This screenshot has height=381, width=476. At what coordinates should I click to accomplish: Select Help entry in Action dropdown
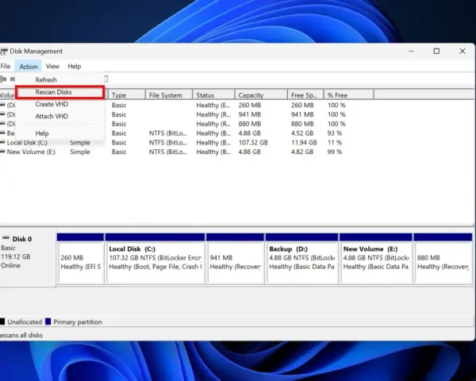pyautogui.click(x=59, y=133)
